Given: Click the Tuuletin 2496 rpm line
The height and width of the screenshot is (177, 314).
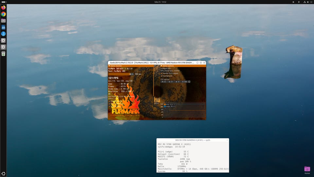Looking at the screenshot, I should [x=174, y=159].
